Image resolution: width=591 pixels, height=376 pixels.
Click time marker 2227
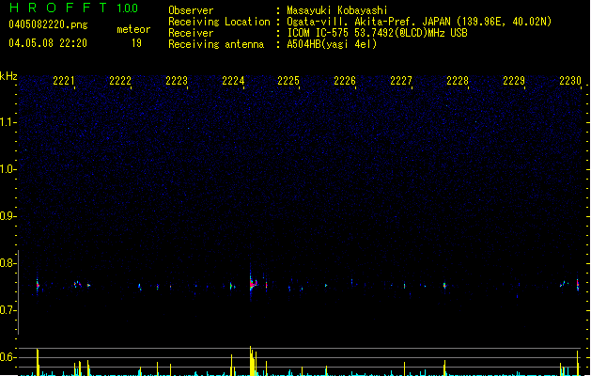coord(401,81)
